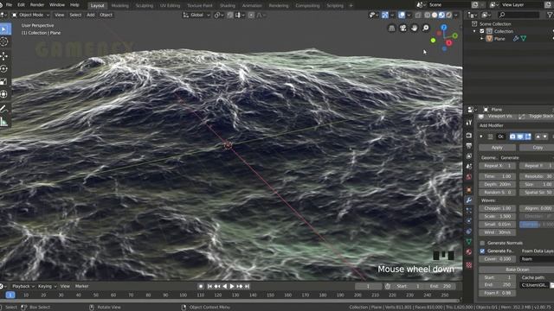554x311 pixels.
Task: Switch viewport to Material Preview shading
Action: coord(441,16)
